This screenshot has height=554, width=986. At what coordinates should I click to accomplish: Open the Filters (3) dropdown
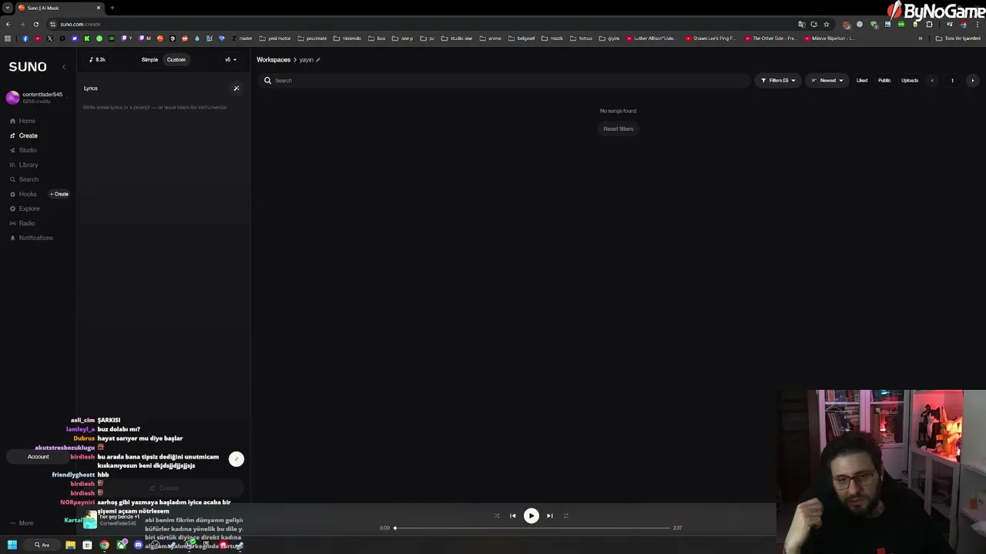(x=779, y=80)
